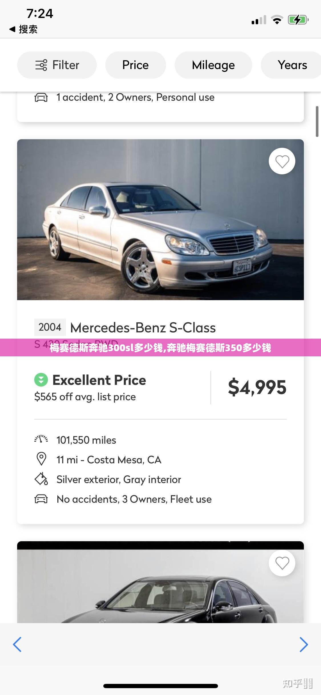This screenshot has width=321, height=695.
Task: Select the $4,995 price
Action: click(x=257, y=387)
